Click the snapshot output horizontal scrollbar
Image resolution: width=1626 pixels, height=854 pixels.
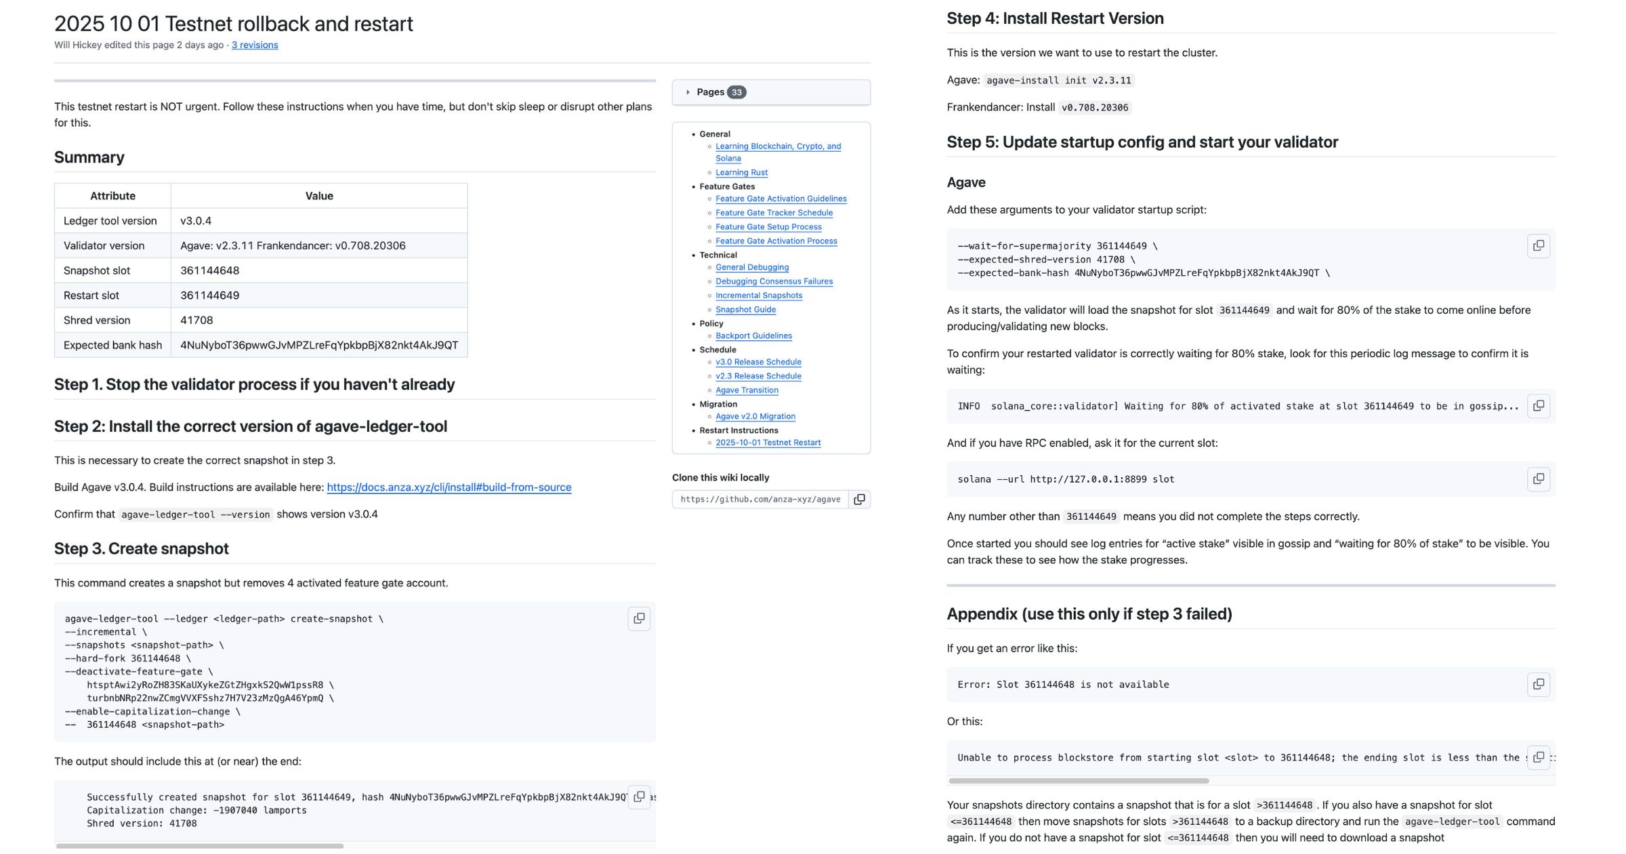(x=200, y=846)
